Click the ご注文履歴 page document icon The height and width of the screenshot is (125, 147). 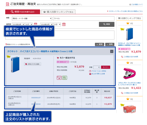(8, 4)
